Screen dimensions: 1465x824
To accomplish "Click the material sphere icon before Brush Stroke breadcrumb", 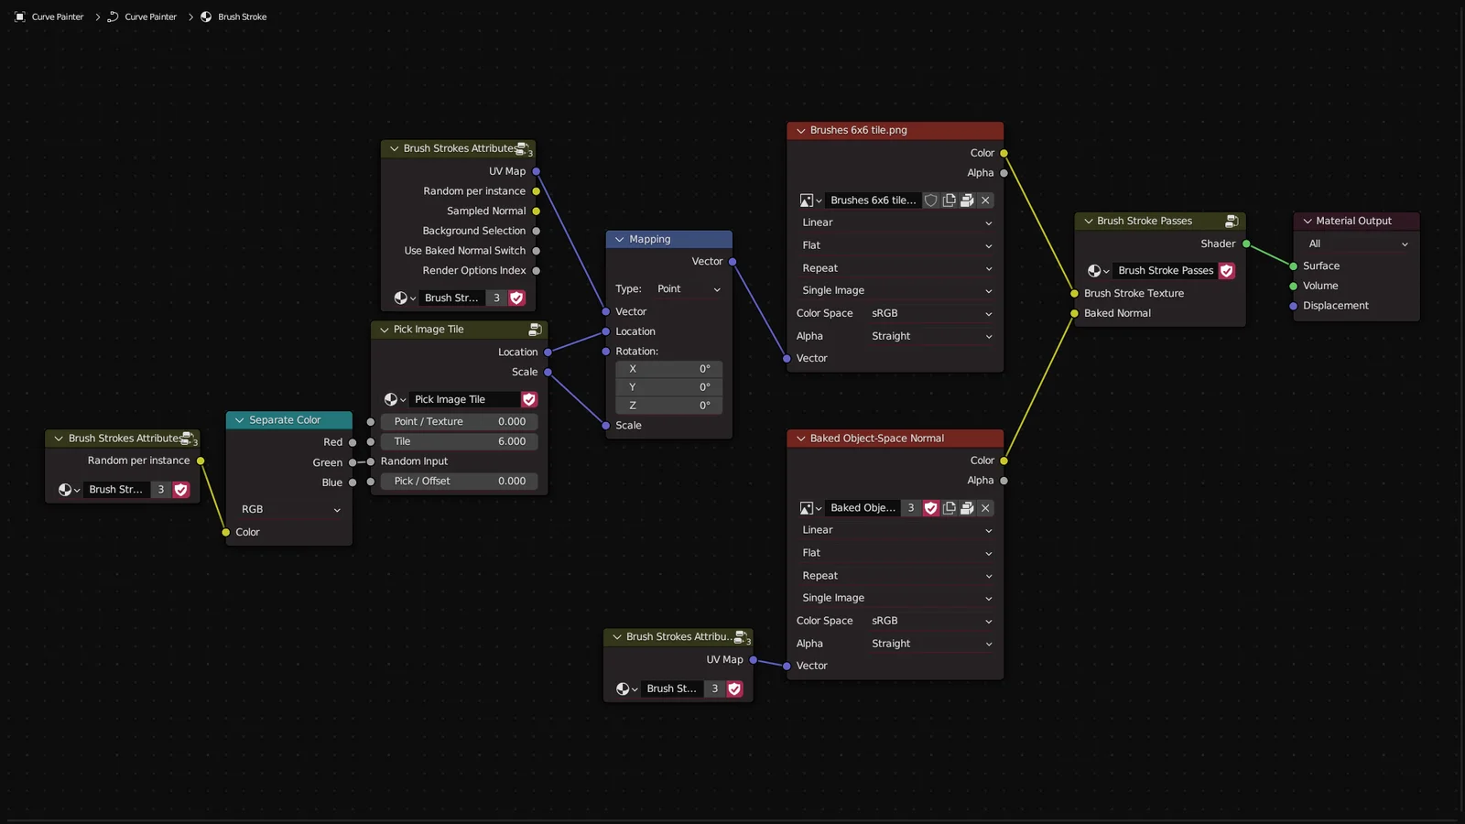I will 205,16.
